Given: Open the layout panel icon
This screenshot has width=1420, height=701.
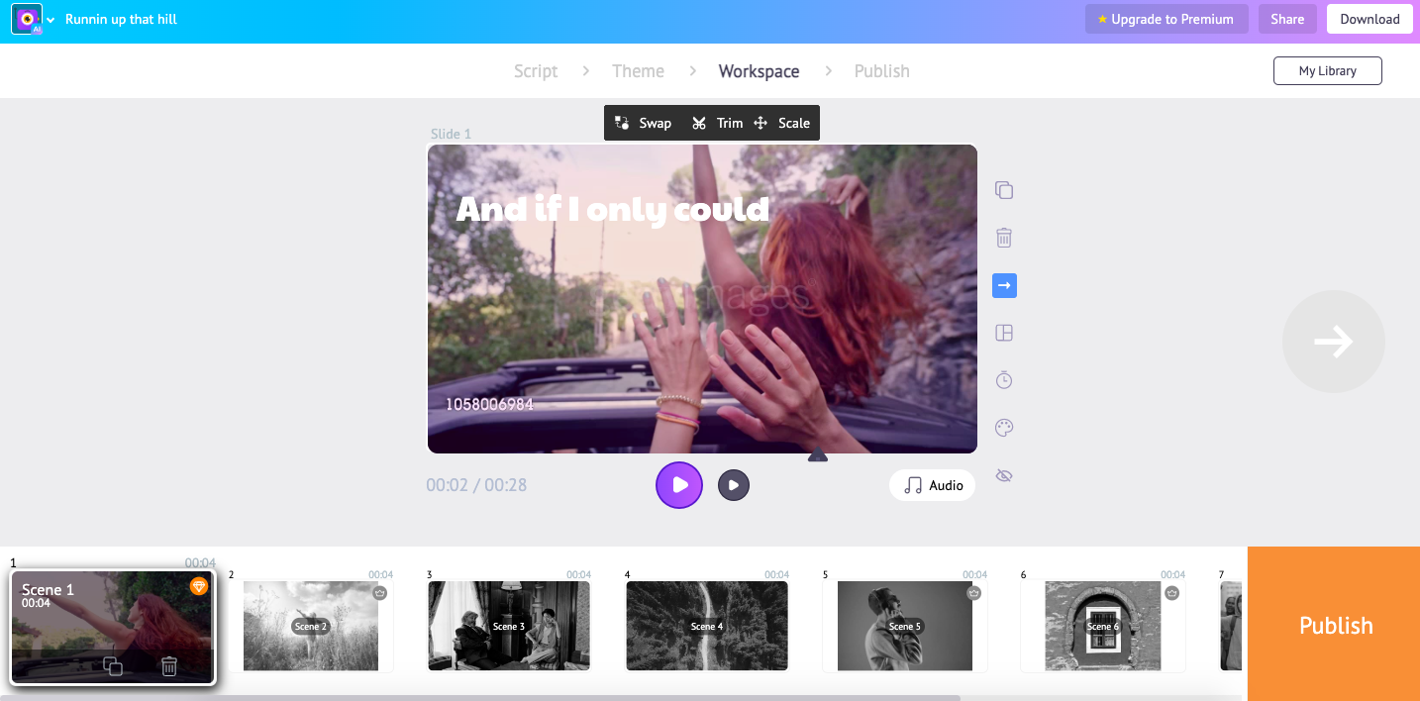Looking at the screenshot, I should pos(1004,333).
